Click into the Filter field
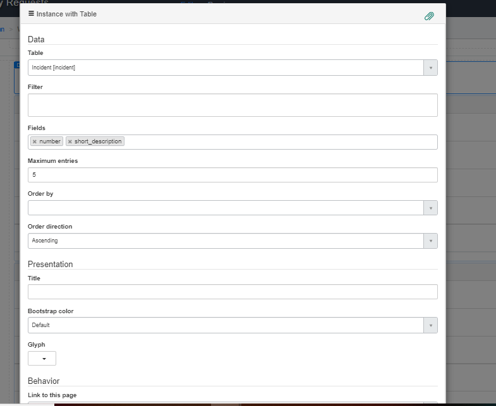The height and width of the screenshot is (406, 496). (x=233, y=105)
